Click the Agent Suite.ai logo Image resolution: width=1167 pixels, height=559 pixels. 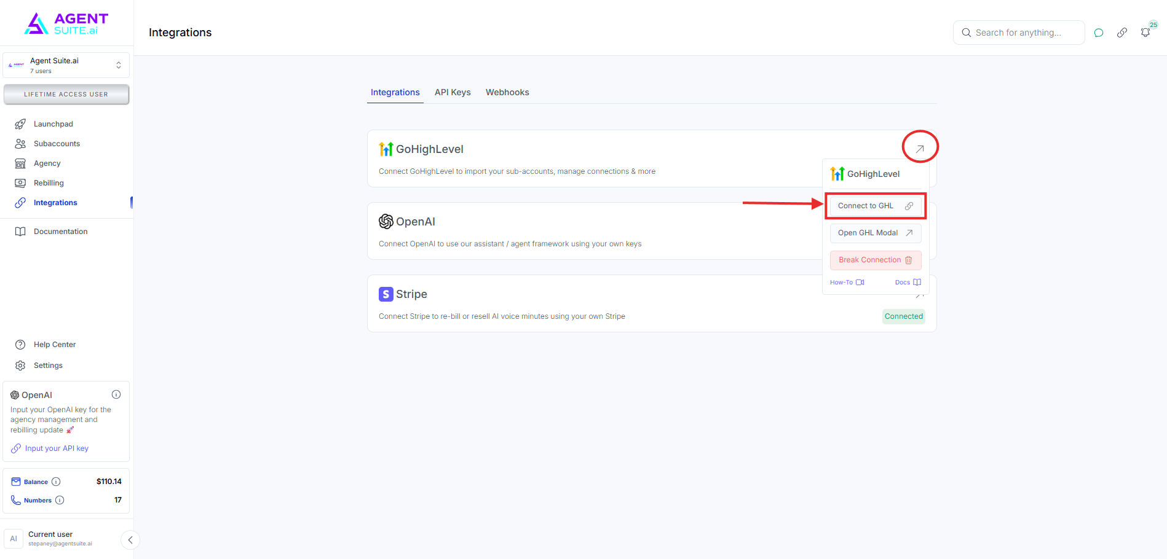click(x=66, y=23)
